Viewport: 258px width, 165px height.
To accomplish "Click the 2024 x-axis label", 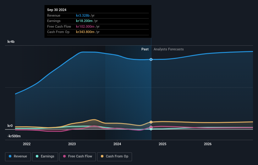I will coord(117,144).
